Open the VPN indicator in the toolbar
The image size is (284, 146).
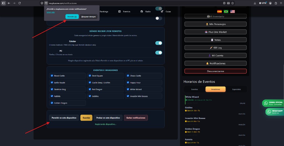263,3
